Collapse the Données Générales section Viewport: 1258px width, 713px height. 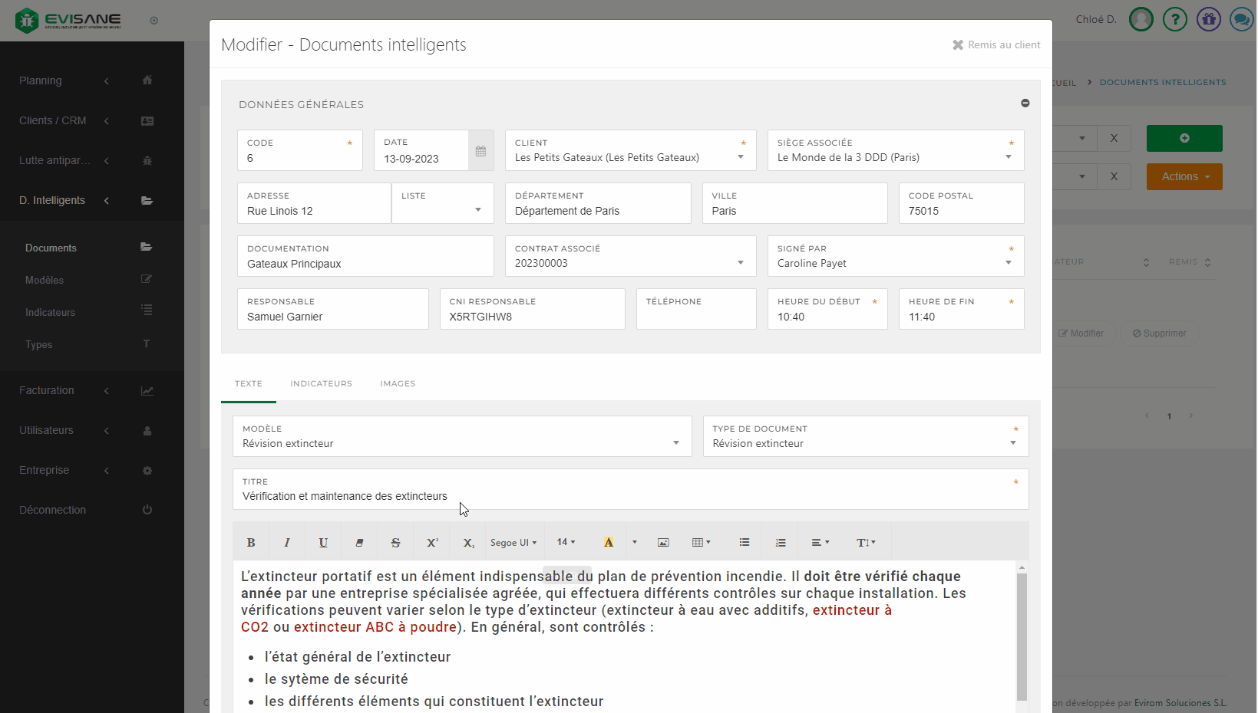tap(1025, 103)
